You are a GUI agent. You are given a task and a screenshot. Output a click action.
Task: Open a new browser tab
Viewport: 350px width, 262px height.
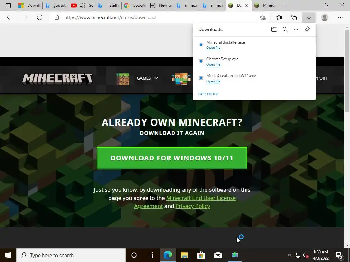pos(284,5)
